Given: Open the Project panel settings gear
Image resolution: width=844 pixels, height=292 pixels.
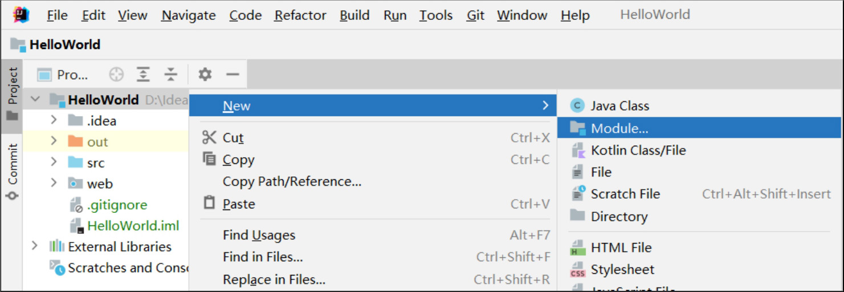Looking at the screenshot, I should click(205, 75).
